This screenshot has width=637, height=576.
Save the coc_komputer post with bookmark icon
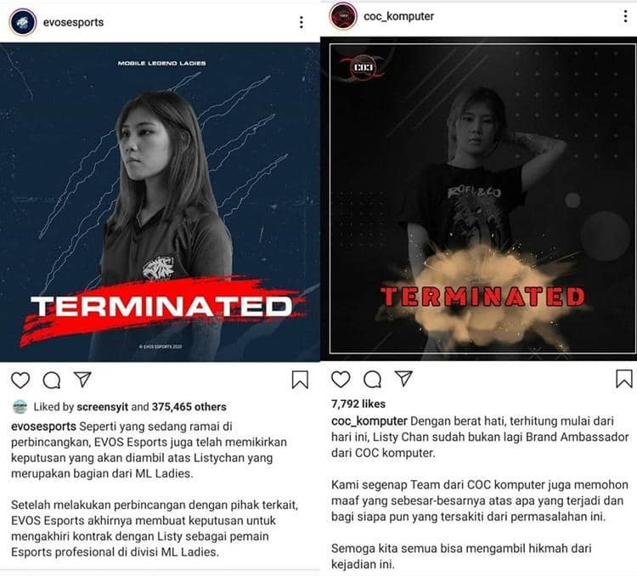pos(624,378)
